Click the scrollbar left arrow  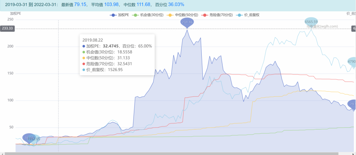(2, 153)
